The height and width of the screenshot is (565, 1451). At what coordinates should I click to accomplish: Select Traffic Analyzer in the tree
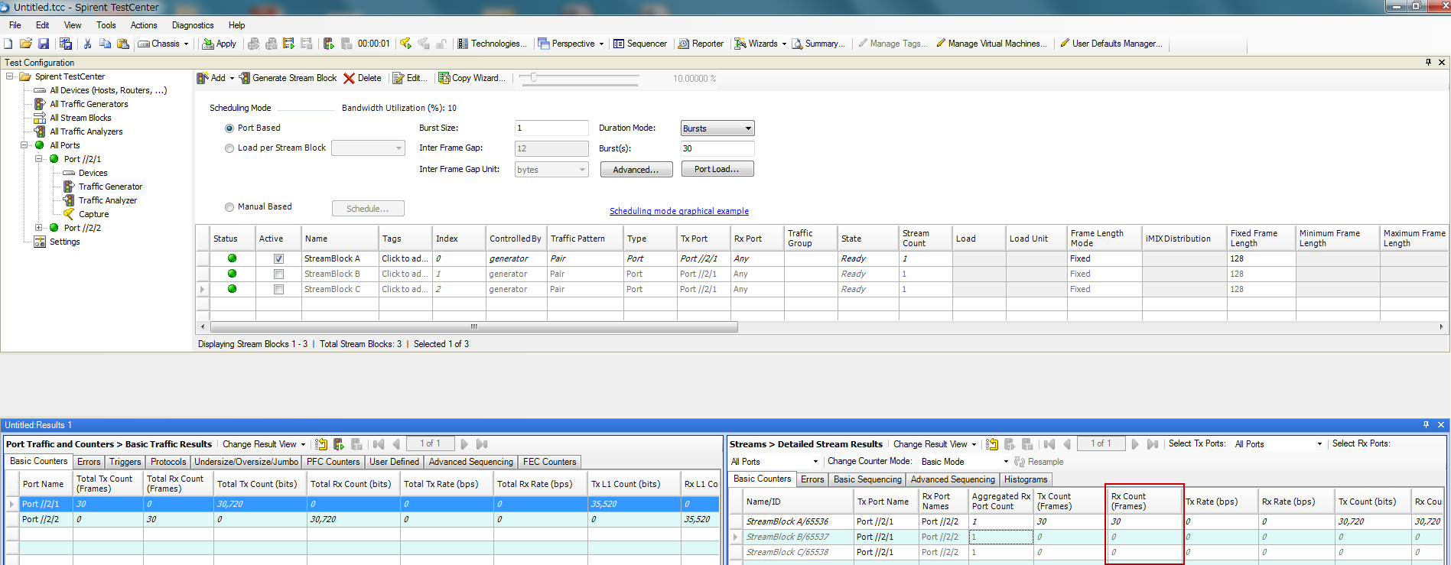(x=108, y=200)
